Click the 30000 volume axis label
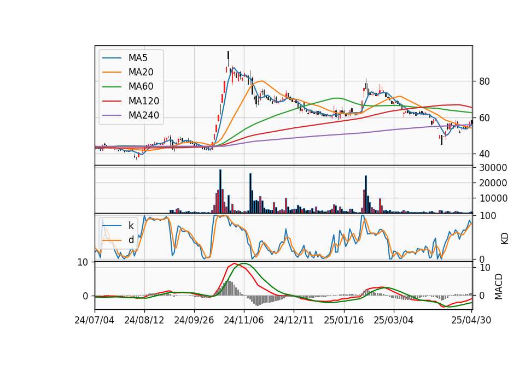Viewport: 525px width, 377px height. [493, 168]
